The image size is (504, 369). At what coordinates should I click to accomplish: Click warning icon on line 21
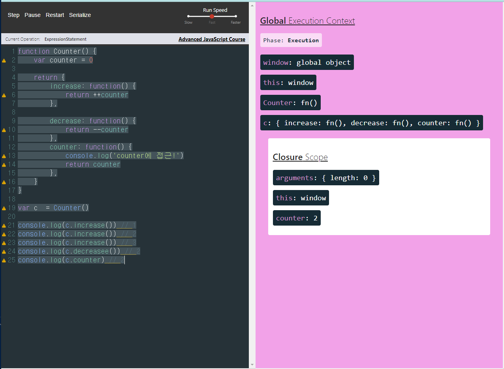[x=4, y=226]
